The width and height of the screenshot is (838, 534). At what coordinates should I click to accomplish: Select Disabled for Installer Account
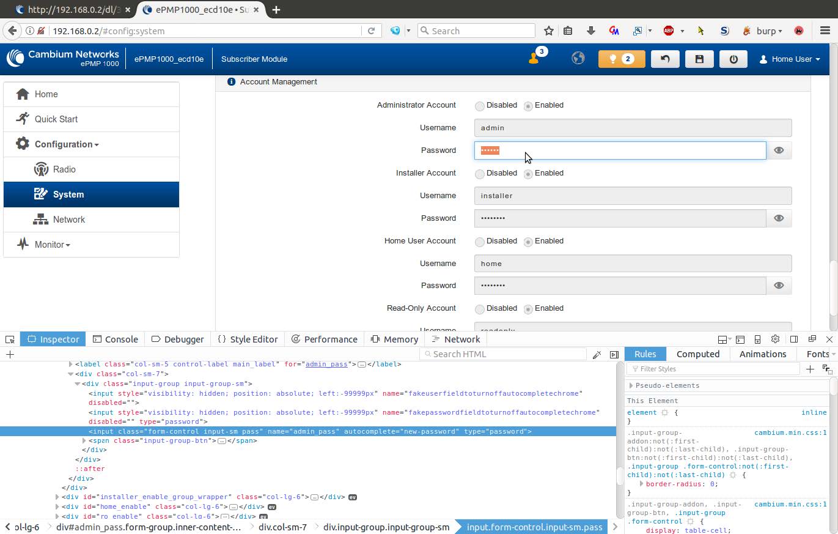(x=480, y=174)
